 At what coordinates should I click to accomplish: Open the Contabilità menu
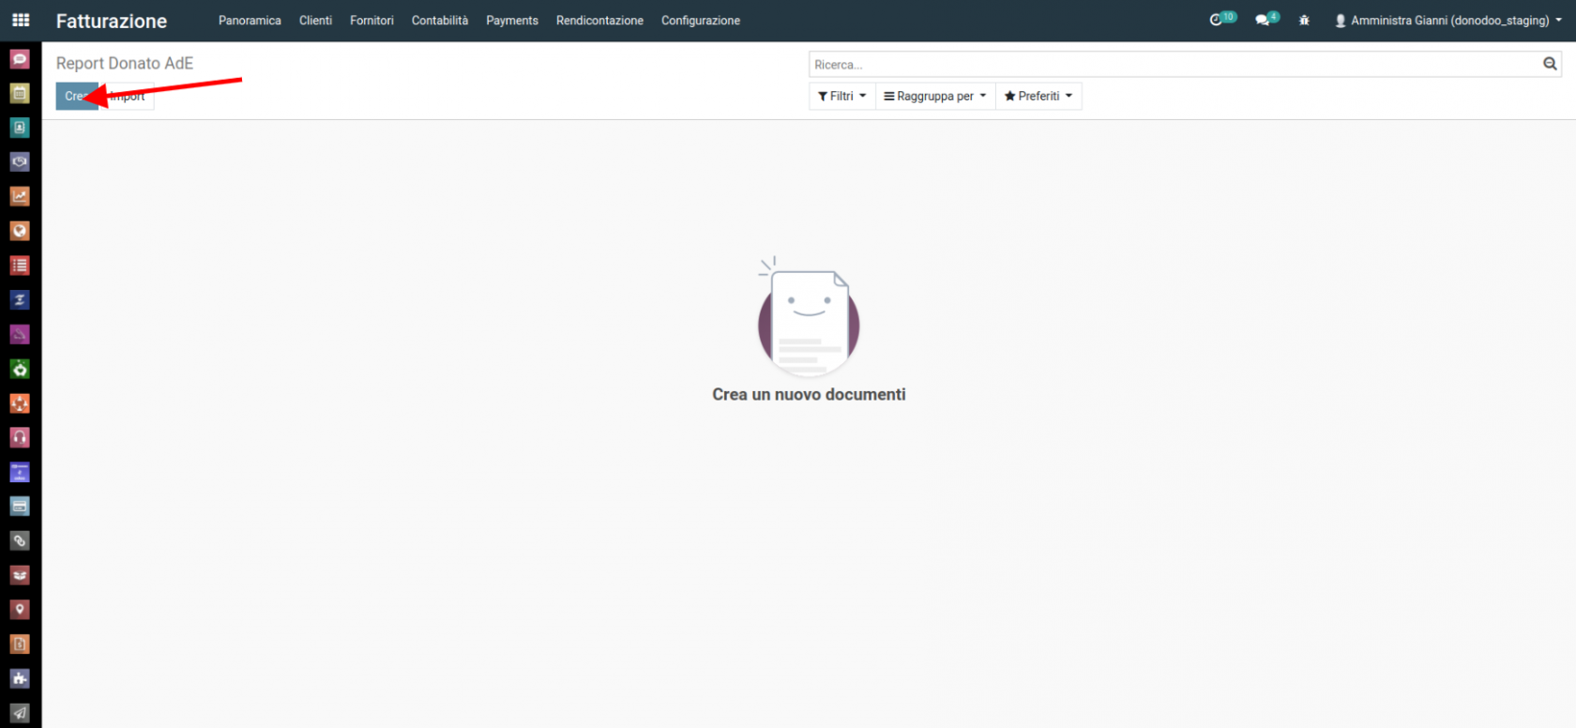(439, 20)
